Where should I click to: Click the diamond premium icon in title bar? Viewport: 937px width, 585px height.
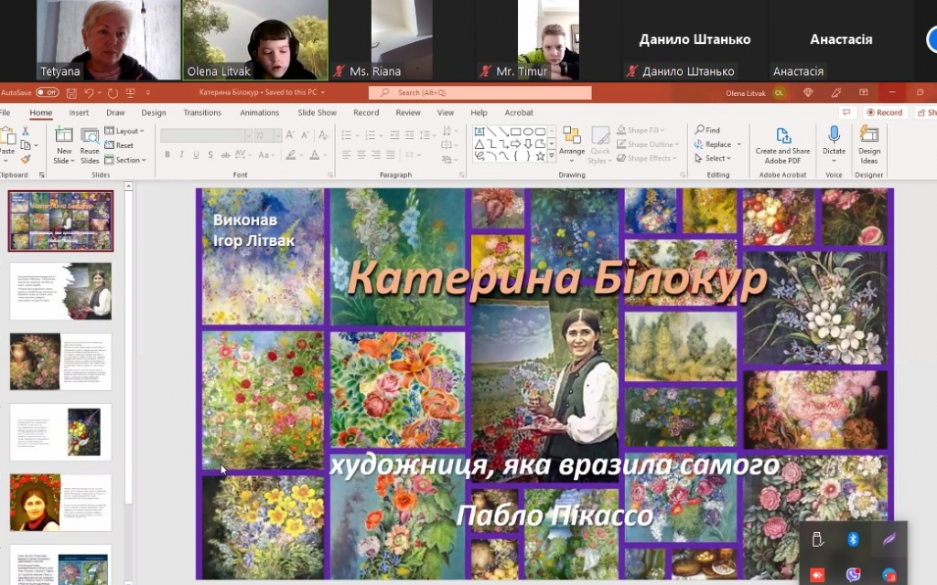pyautogui.click(x=808, y=92)
